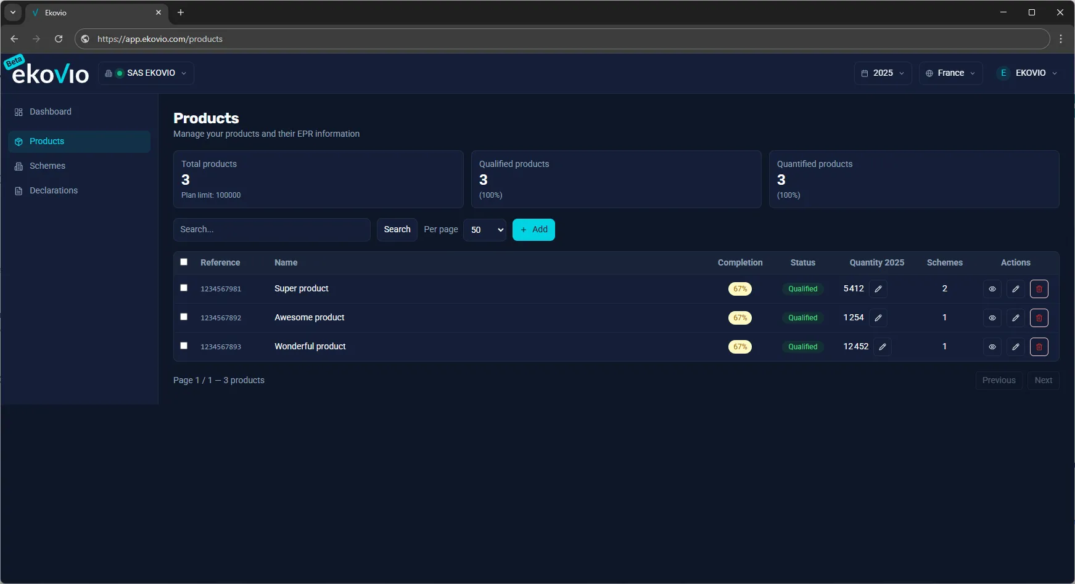1075x584 pixels.
Task: Click the Super product name
Action: point(302,288)
